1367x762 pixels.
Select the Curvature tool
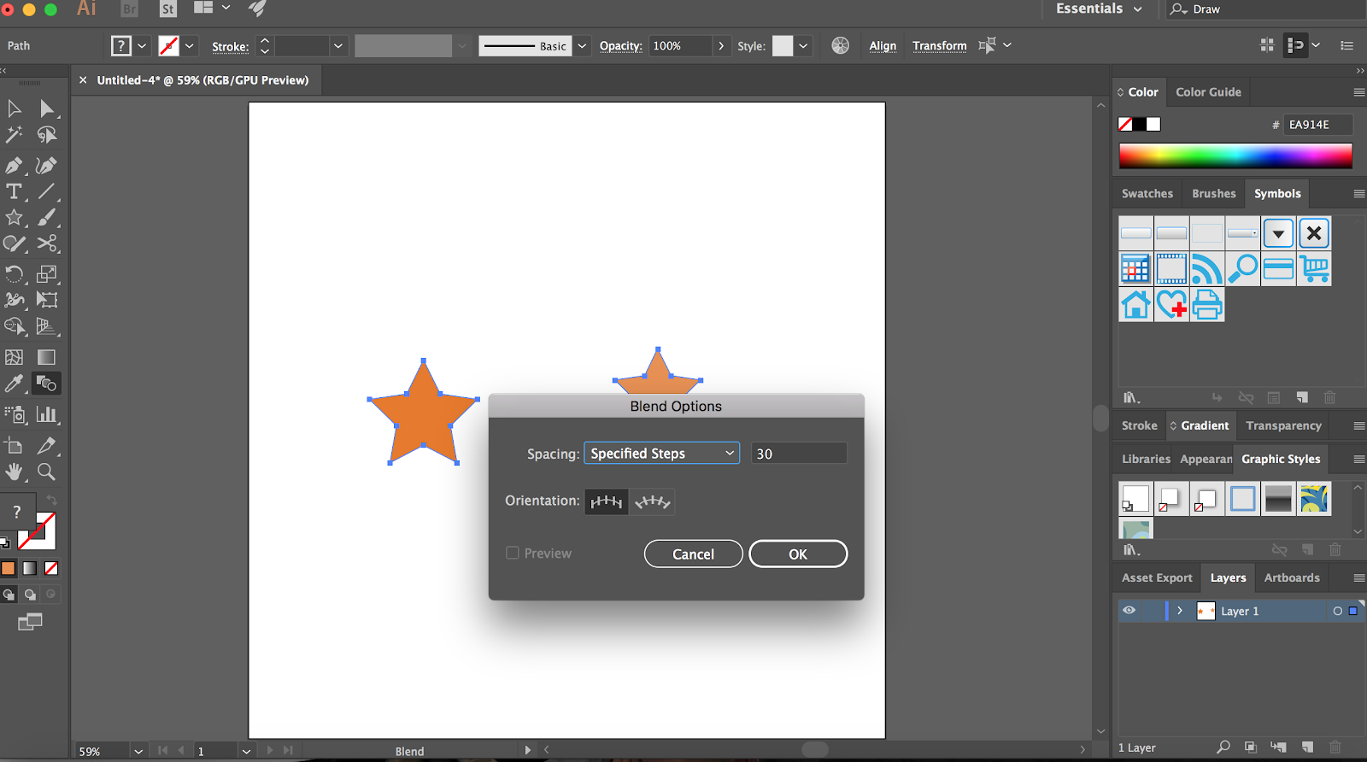[47, 165]
